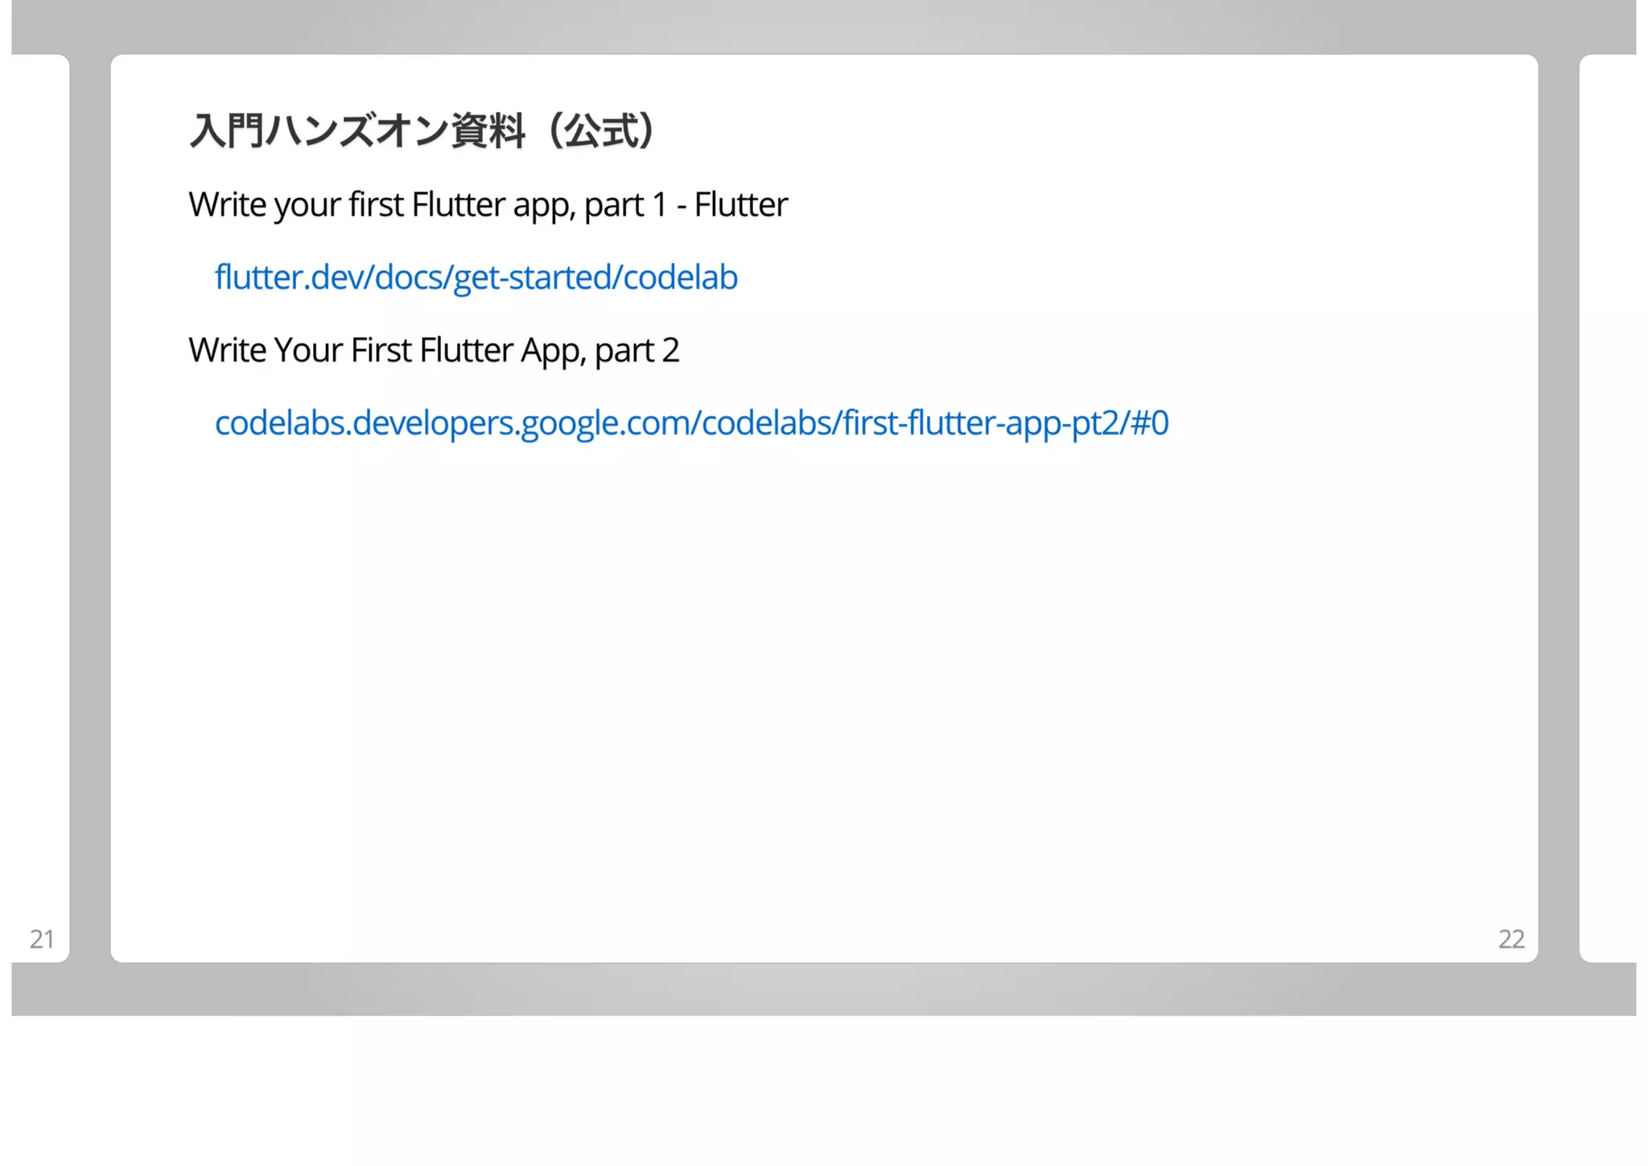Click slide number 21 on previous slide
Image resolution: width=1648 pixels, height=1166 pixels.
coord(42,939)
